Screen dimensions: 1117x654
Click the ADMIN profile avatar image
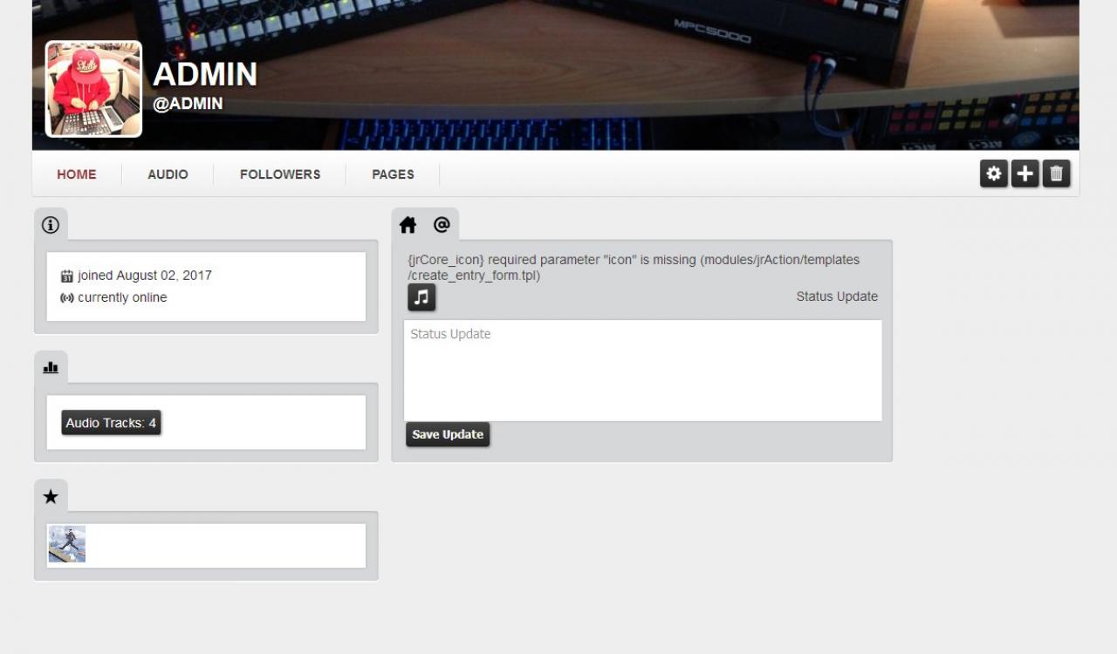[93, 89]
